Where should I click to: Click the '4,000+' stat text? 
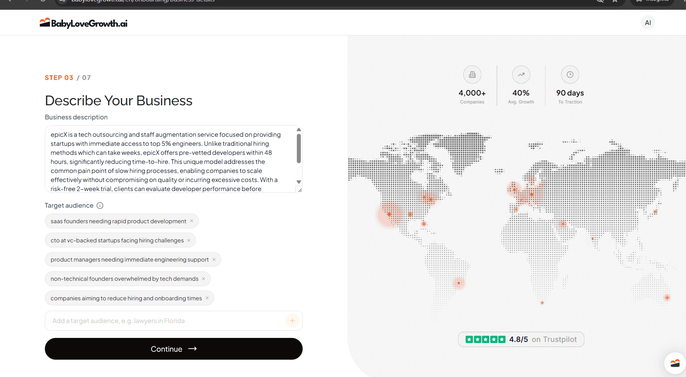[472, 93]
